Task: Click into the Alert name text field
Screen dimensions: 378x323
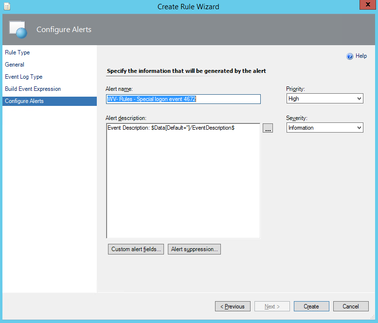Action: 183,99
